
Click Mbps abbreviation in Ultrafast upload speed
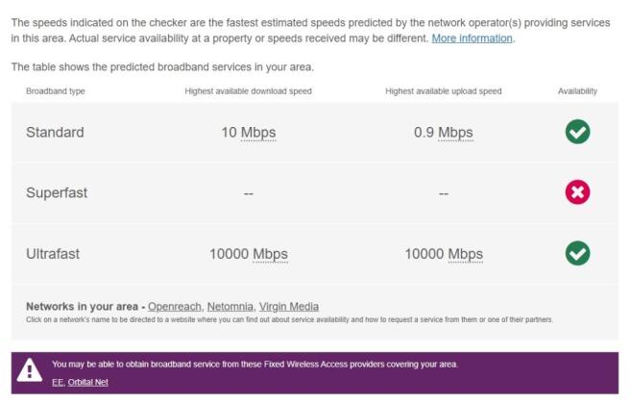[x=465, y=254]
